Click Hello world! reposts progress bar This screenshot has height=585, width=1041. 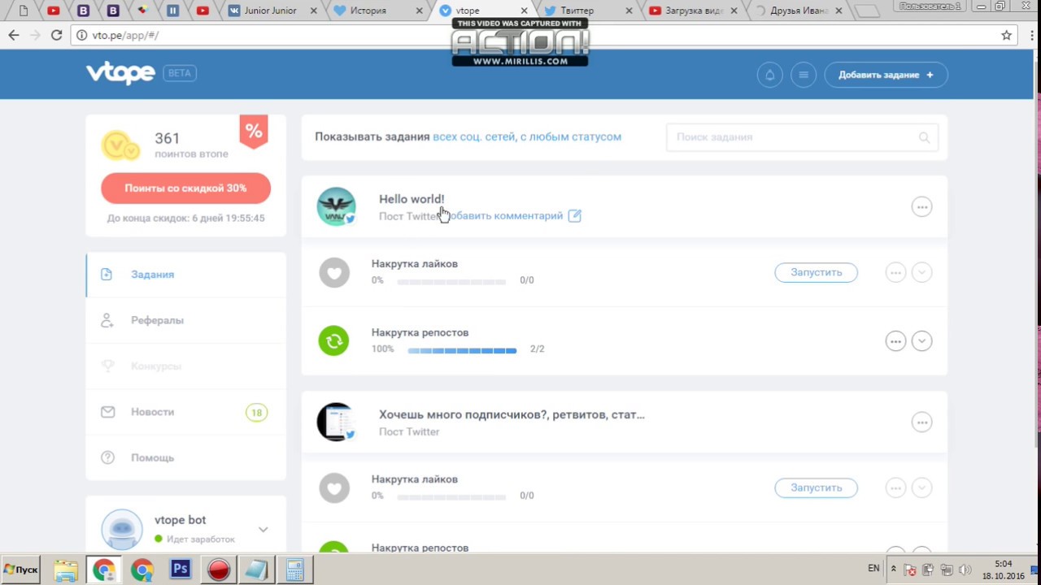(462, 351)
